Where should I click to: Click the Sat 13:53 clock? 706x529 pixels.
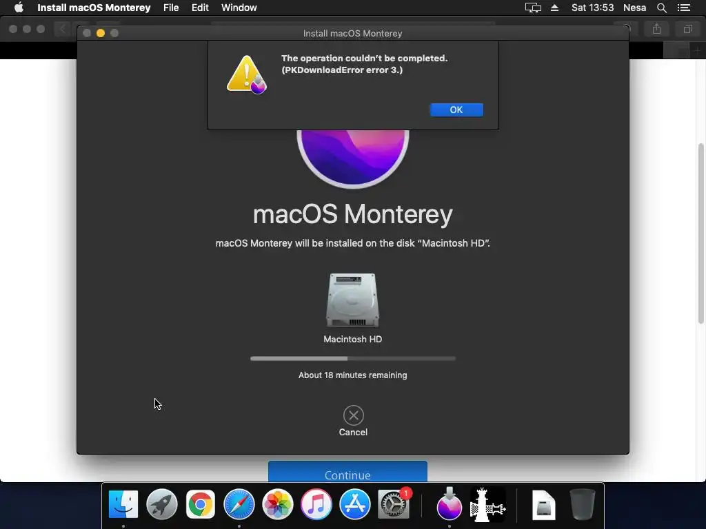tap(592, 8)
